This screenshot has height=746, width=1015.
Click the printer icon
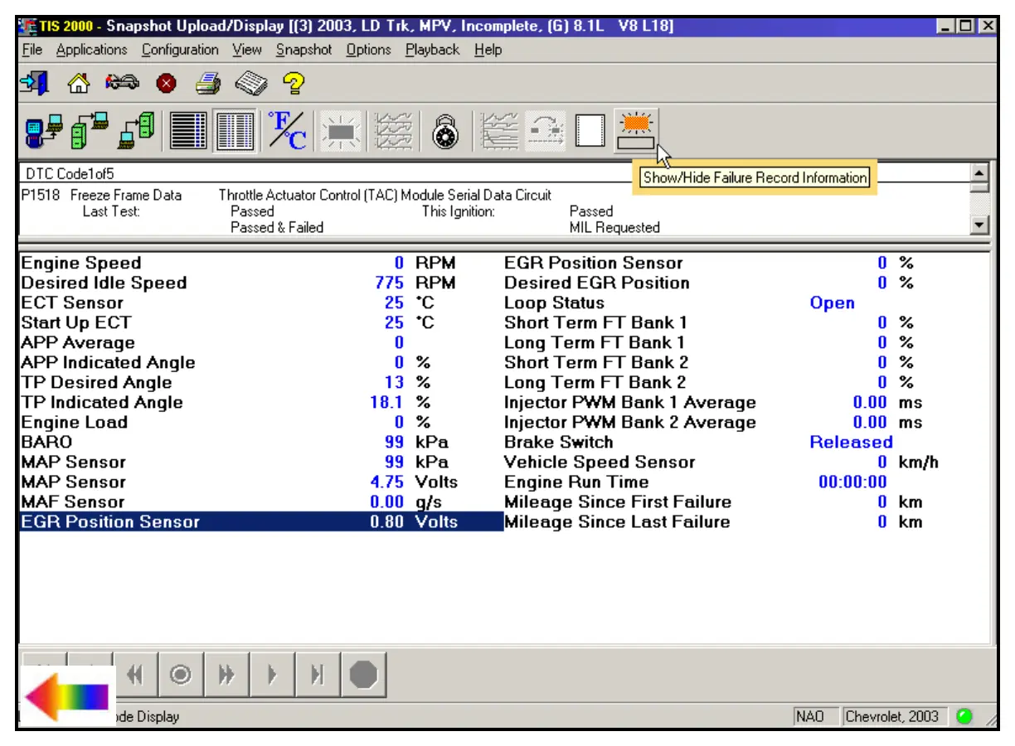[207, 84]
